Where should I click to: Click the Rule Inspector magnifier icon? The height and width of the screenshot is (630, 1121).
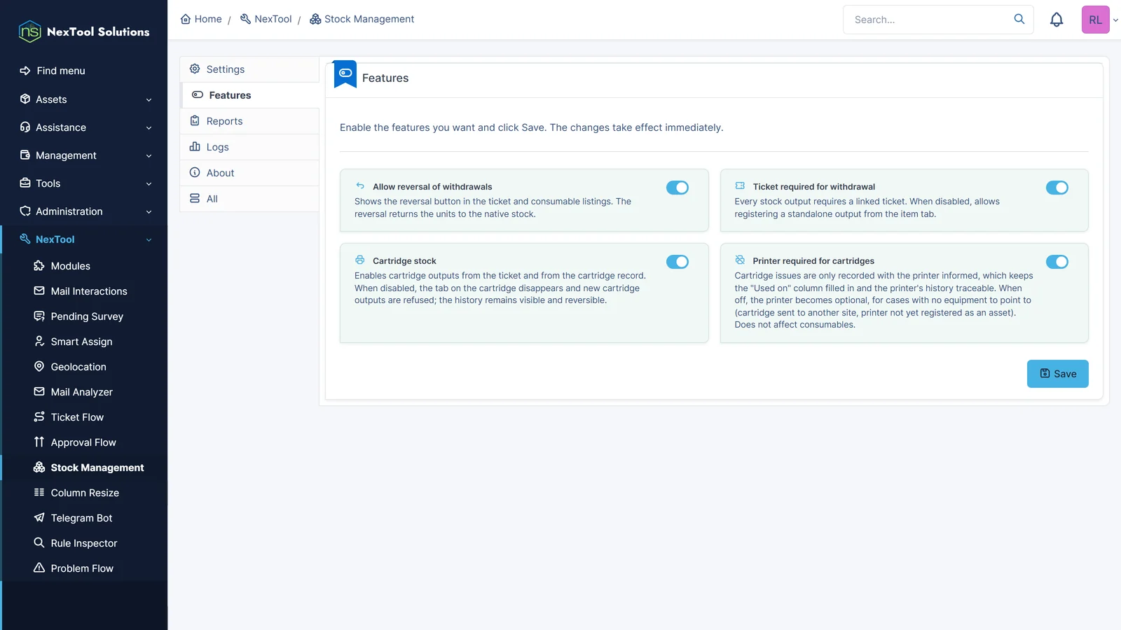pyautogui.click(x=39, y=543)
